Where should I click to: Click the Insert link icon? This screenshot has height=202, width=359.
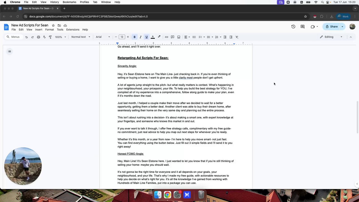(x=167, y=37)
